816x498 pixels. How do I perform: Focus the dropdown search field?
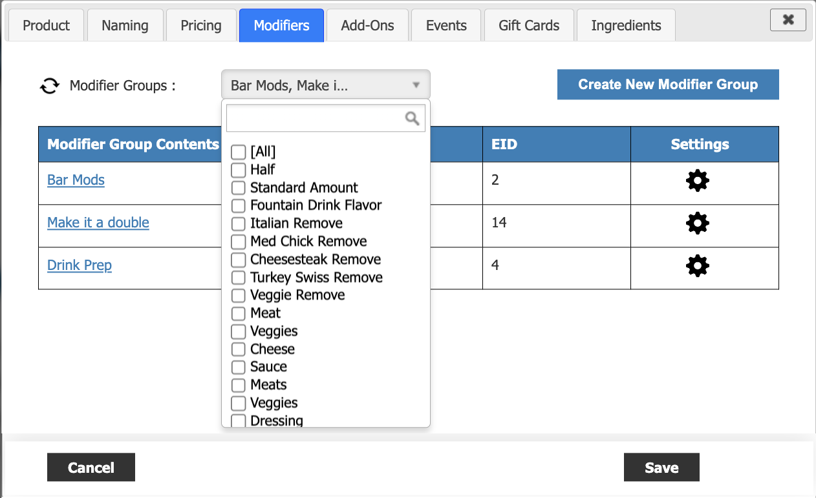tap(325, 118)
